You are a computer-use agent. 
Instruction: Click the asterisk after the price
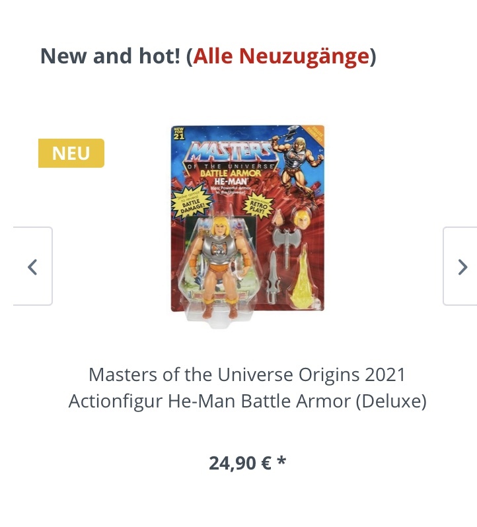(281, 460)
